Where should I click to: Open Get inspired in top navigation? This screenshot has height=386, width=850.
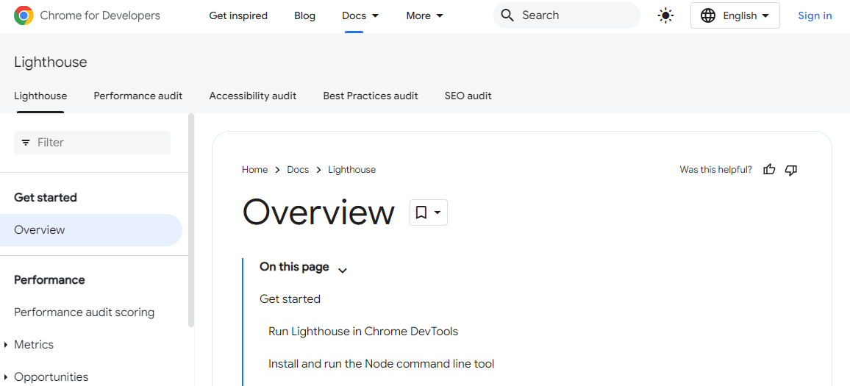238,15
